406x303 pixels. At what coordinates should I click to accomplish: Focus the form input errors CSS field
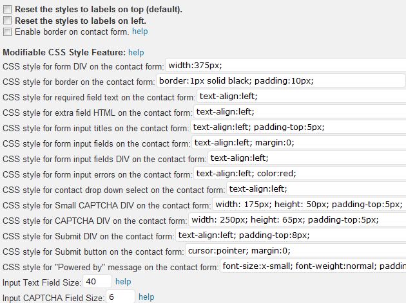coord(300,174)
